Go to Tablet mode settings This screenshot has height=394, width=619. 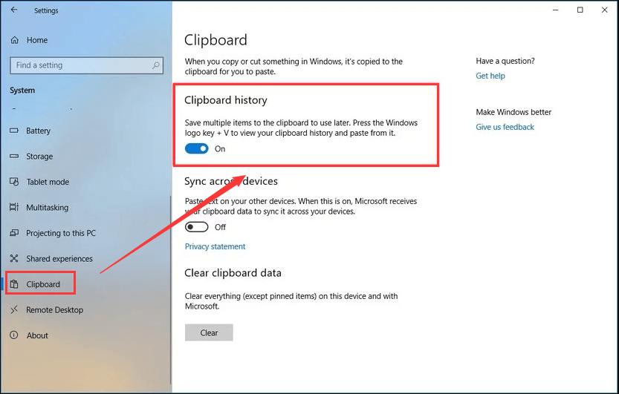tap(48, 182)
